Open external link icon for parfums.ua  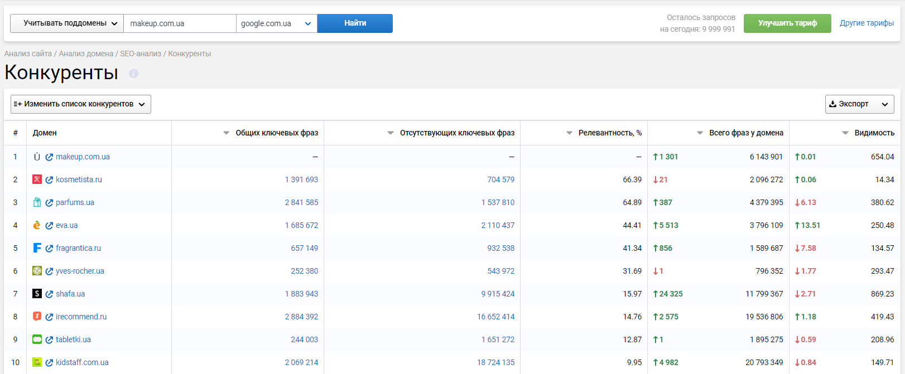pos(49,203)
